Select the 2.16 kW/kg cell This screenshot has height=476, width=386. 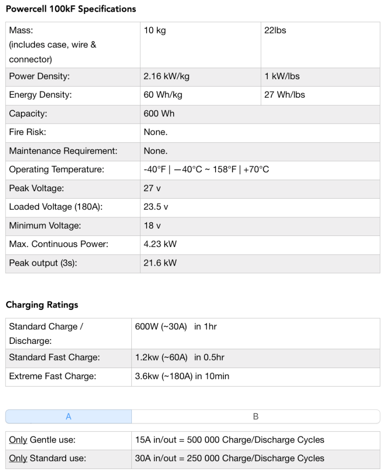coord(166,76)
